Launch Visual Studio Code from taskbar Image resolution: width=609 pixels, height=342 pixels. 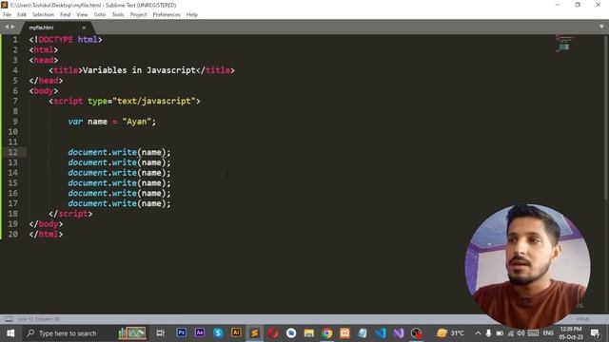tap(381, 332)
